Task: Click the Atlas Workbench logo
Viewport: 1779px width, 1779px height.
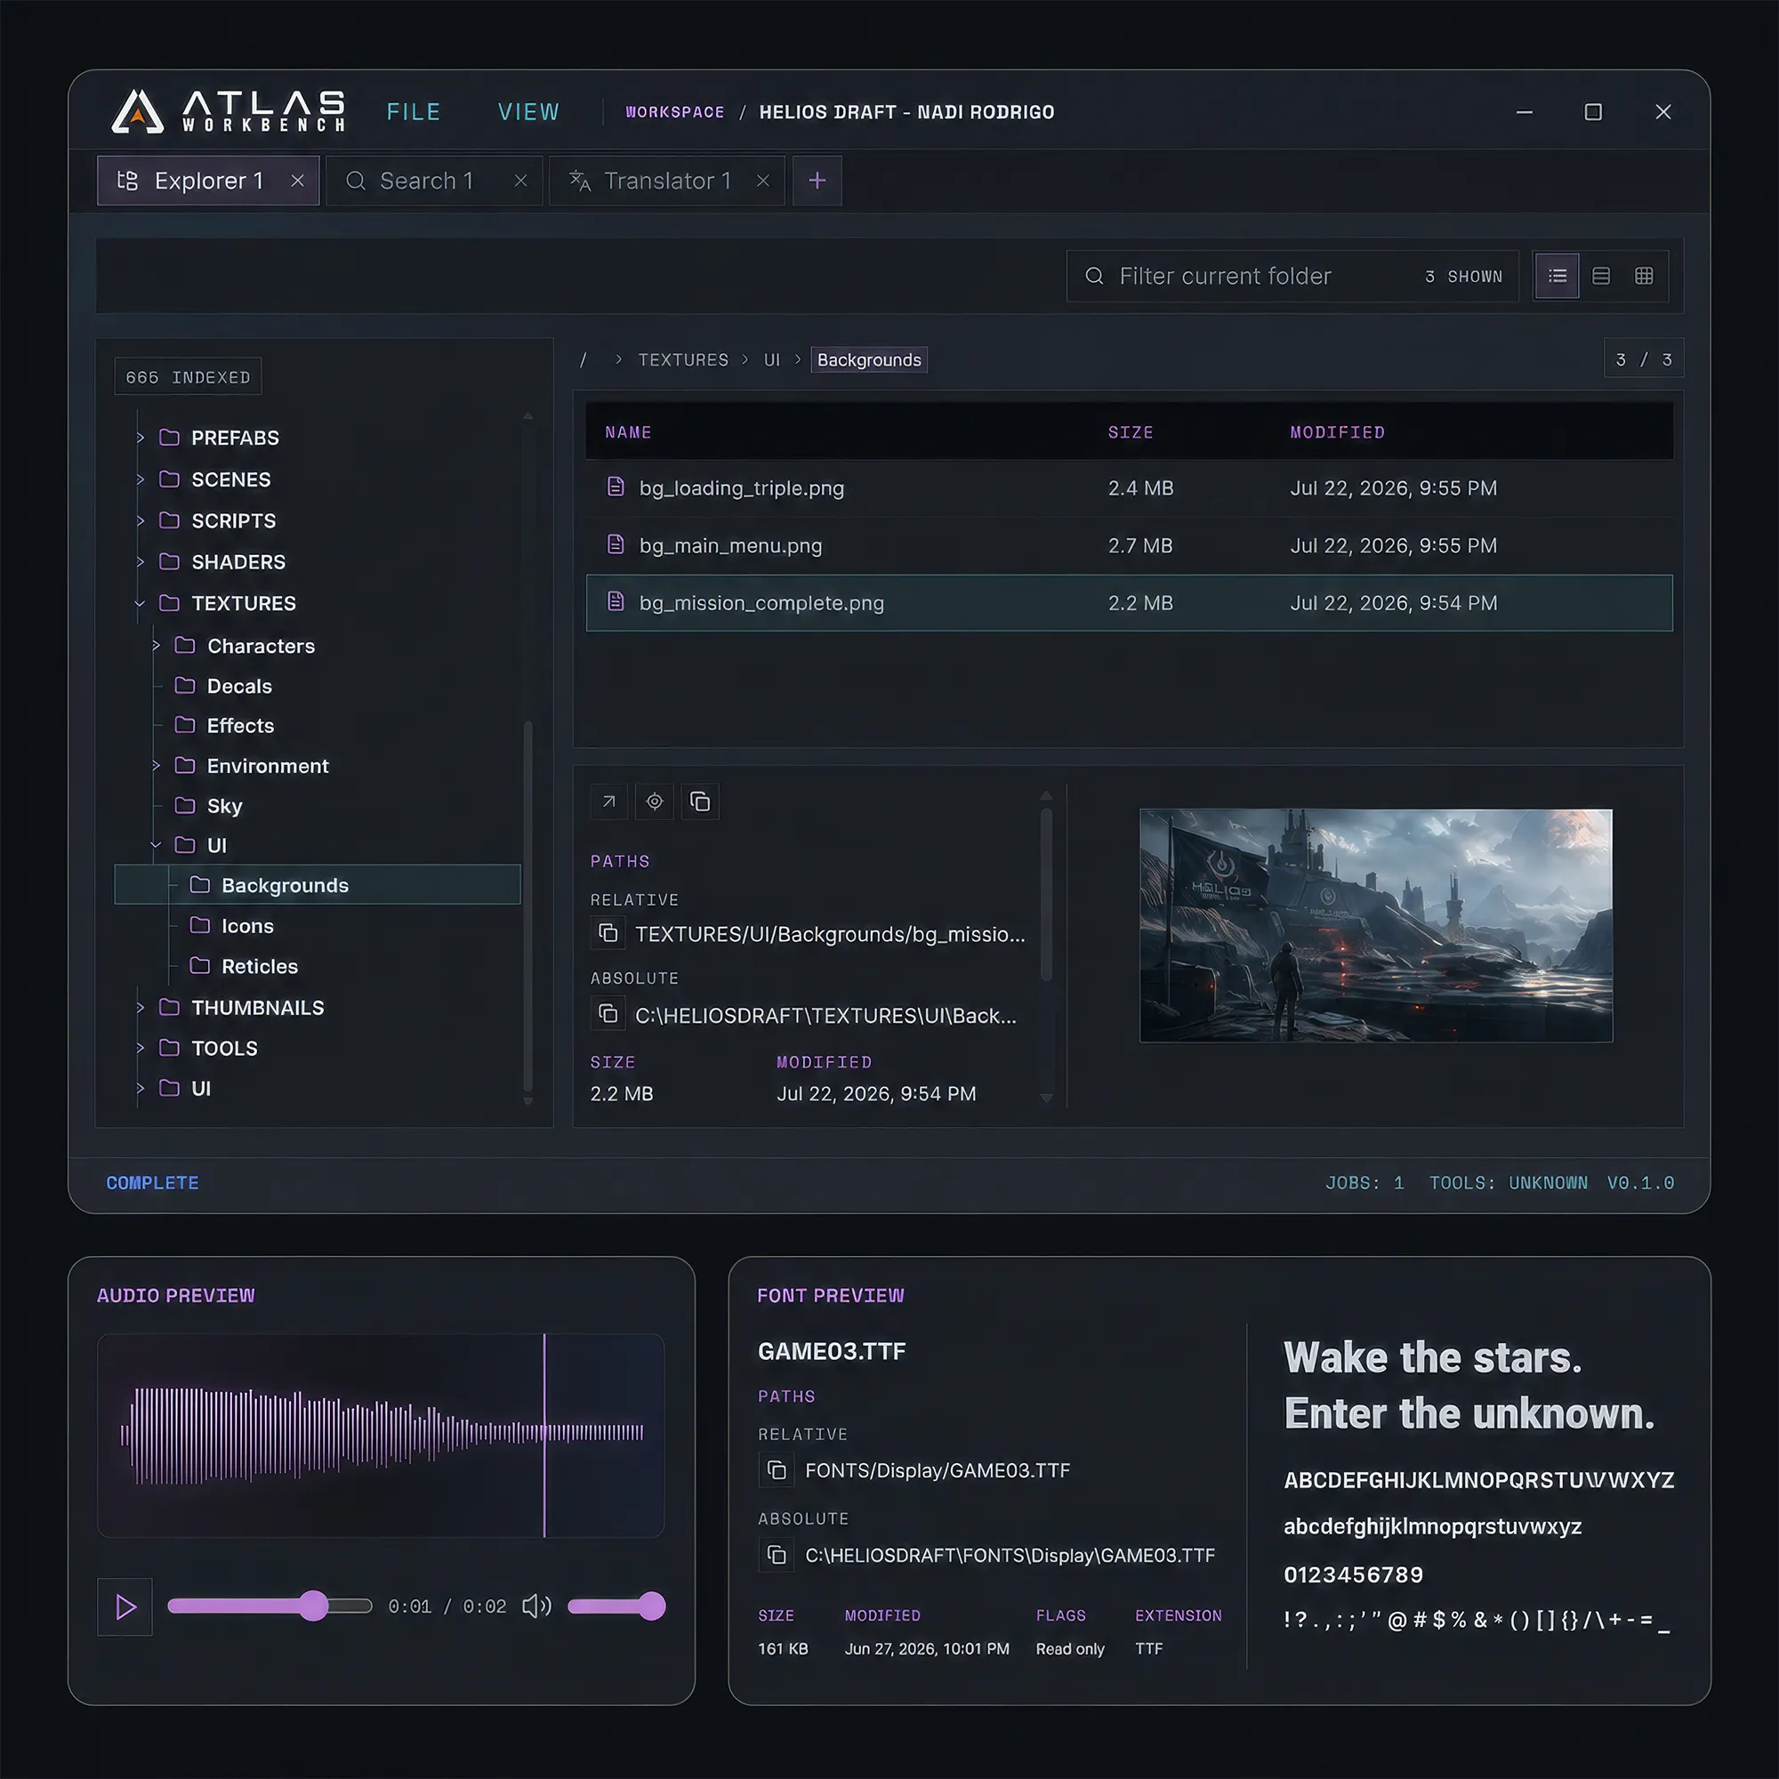Action: coord(228,111)
